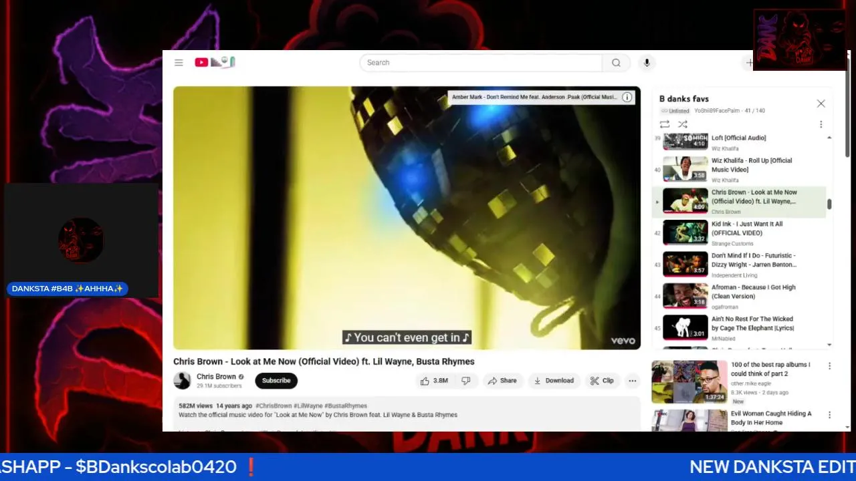Click "Unlisted" playlist badge
Viewport: 856px width, 481px height.
tap(675, 111)
